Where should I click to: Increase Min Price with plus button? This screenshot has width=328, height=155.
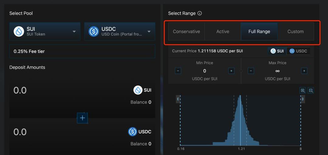231,71
